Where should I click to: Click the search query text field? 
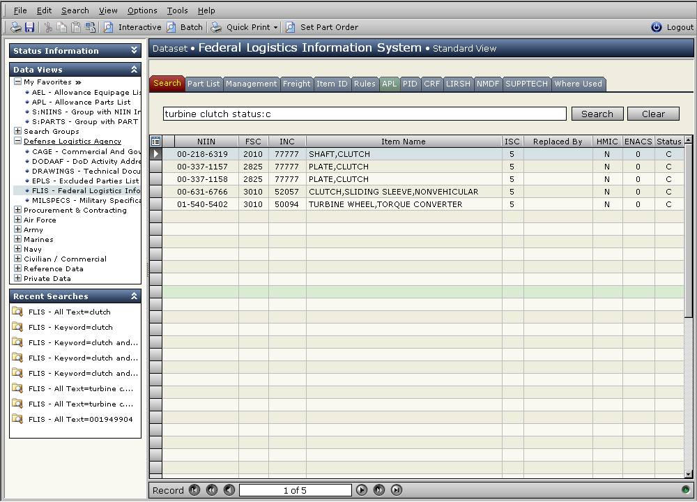pos(365,114)
